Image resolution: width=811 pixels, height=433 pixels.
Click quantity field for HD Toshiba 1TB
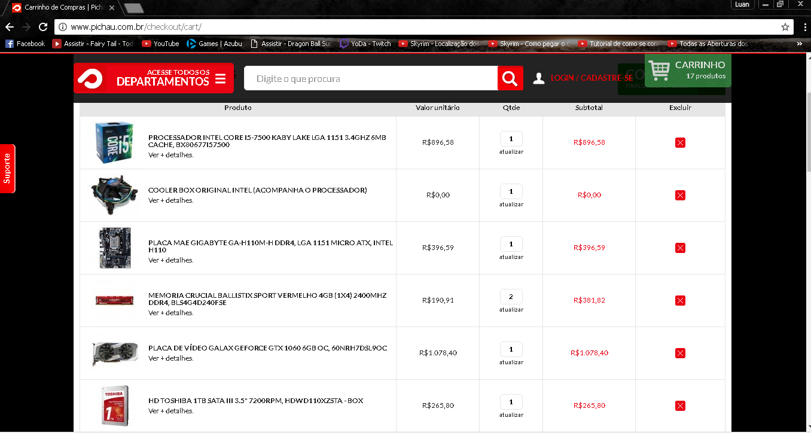point(511,402)
